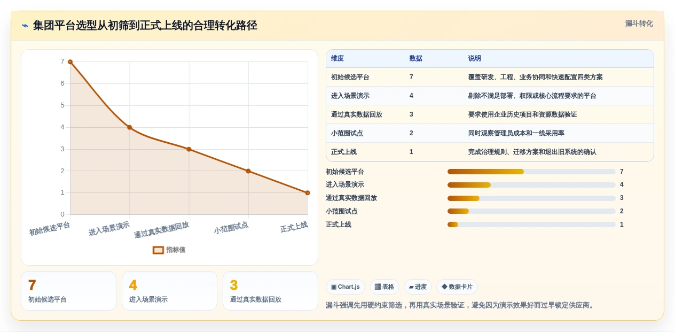Viewport: 675px width, 332px height.
Task: Click the 进入场景演示 table cell
Action: pos(350,96)
